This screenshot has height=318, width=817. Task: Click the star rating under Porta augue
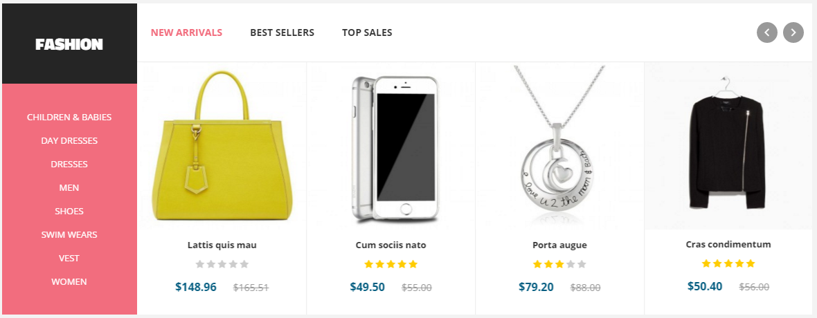(x=559, y=264)
